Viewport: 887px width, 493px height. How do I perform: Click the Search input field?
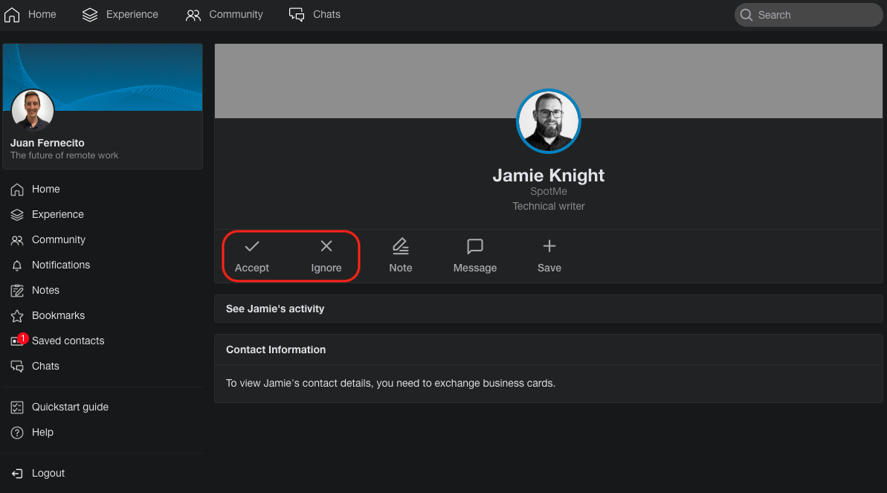(x=808, y=15)
